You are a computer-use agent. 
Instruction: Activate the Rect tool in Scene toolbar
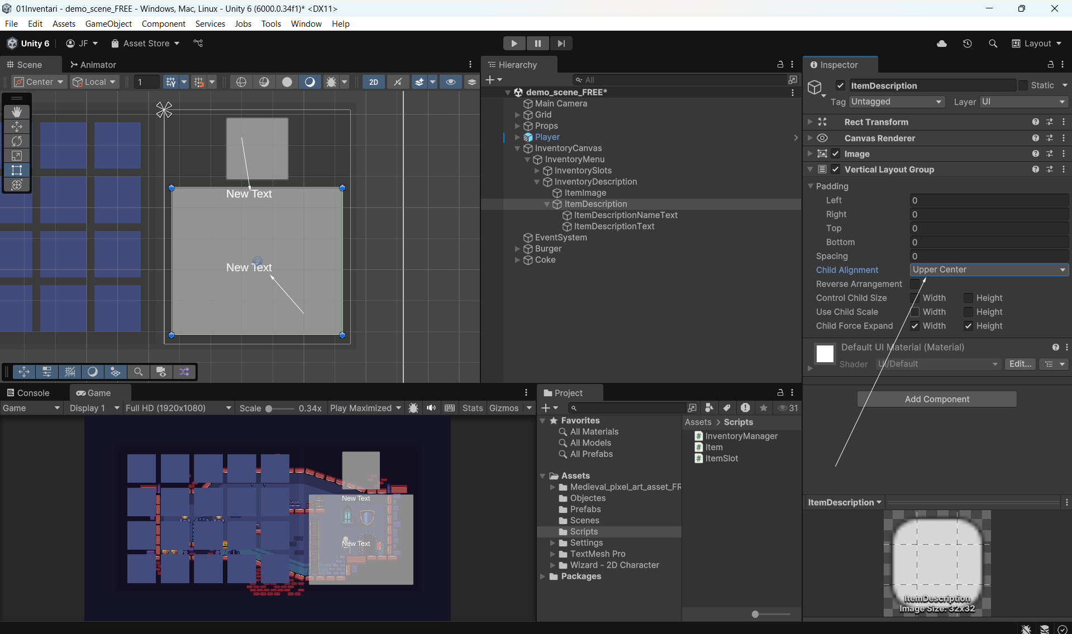tap(17, 170)
